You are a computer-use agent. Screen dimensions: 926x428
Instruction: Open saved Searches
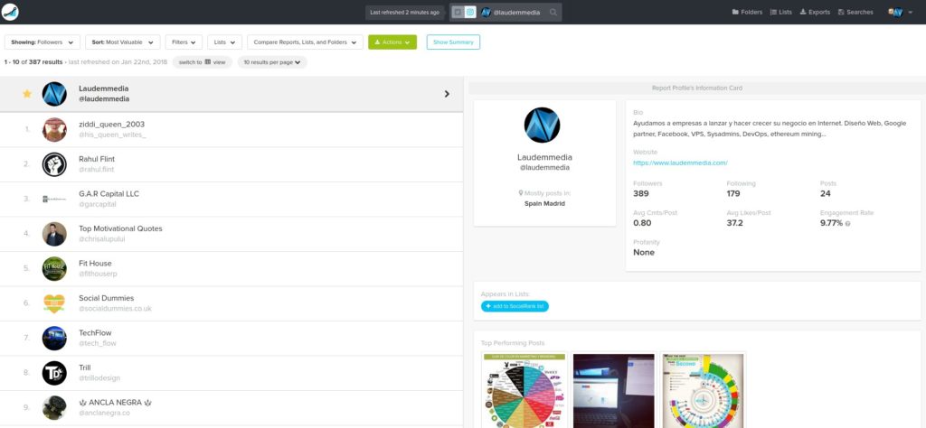(855, 12)
